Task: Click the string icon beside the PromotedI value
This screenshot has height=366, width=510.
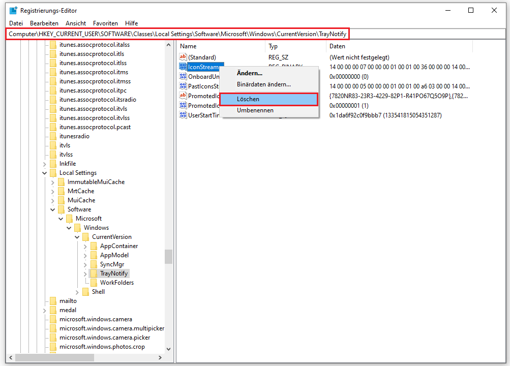Action: tap(183, 96)
